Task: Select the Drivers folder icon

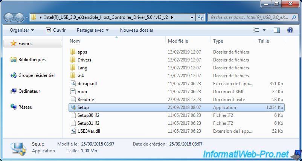Action: pos(73,60)
